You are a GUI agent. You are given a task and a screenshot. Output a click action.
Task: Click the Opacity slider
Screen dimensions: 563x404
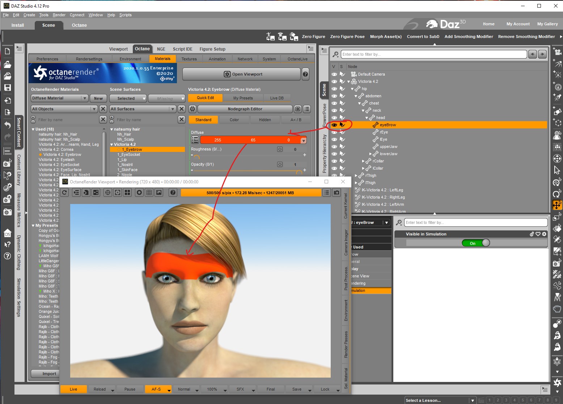pyautogui.click(x=247, y=171)
